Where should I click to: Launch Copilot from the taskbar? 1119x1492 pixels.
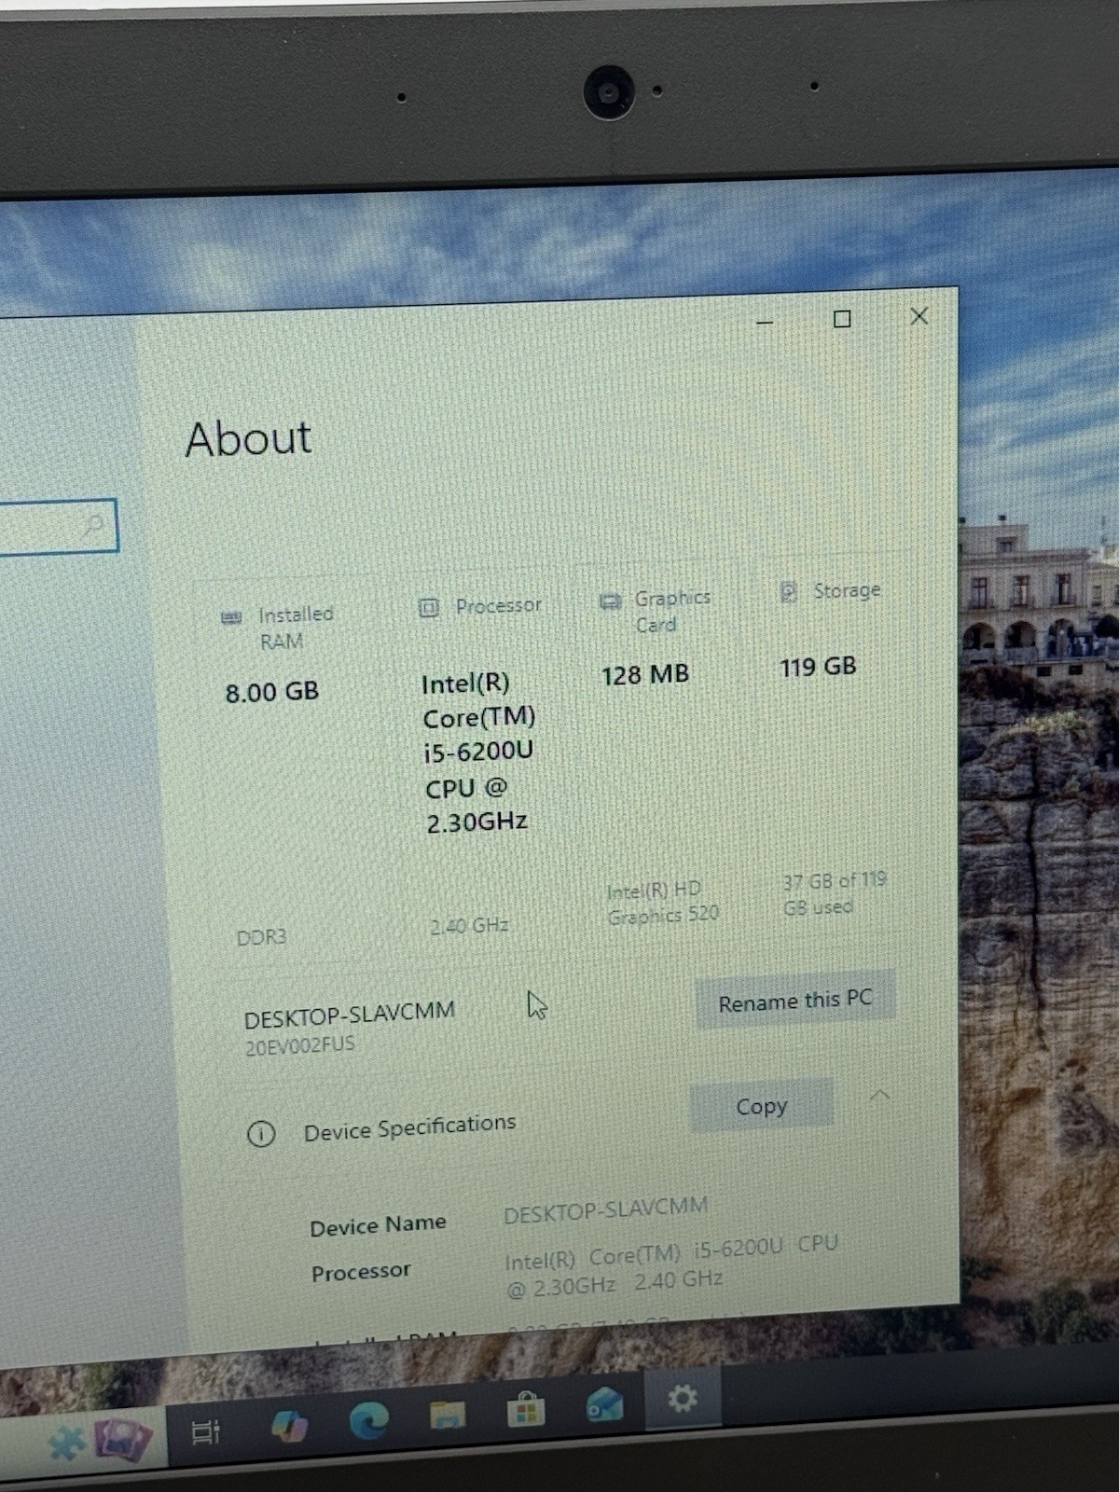[x=289, y=1427]
